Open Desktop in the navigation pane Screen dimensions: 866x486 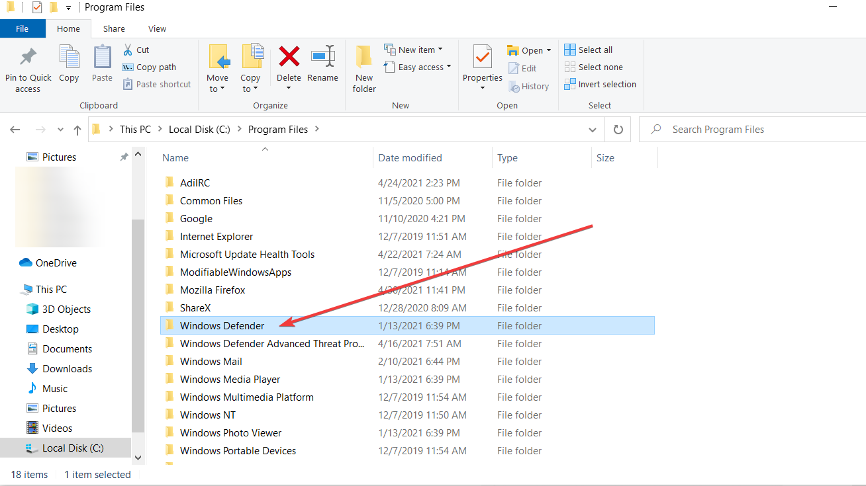click(x=52, y=329)
